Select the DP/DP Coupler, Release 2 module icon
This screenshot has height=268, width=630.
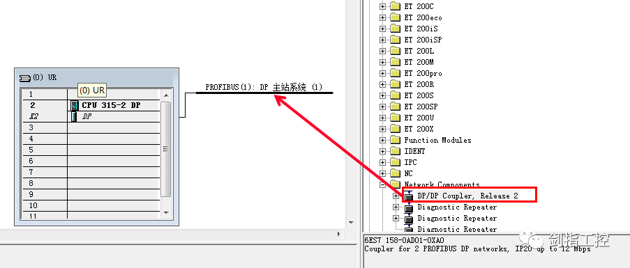(409, 196)
